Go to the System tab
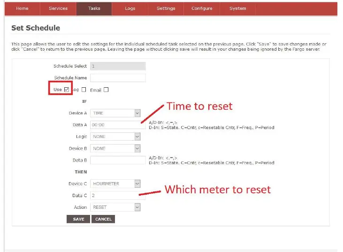343x252 pixels. pyautogui.click(x=238, y=8)
